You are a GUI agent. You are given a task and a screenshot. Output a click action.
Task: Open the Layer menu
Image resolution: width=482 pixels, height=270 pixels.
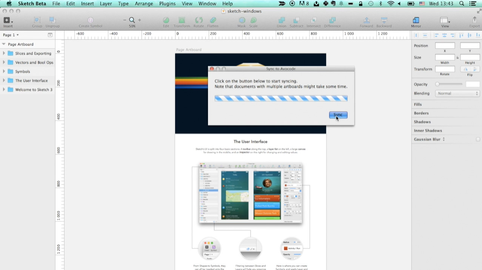click(106, 3)
